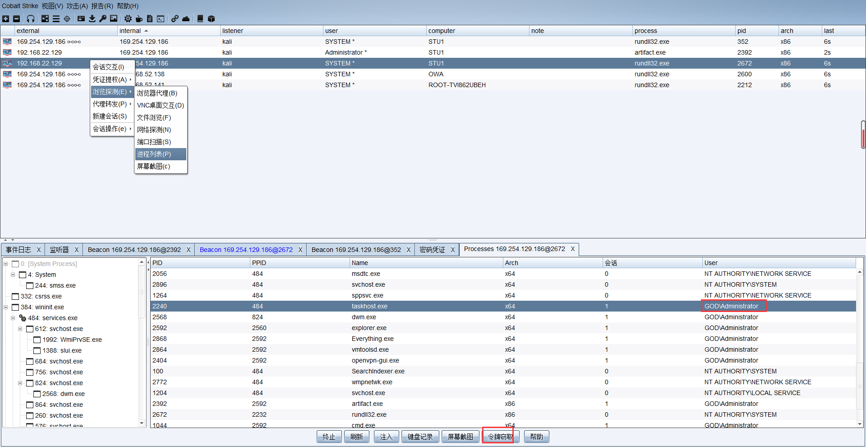Click the chain link host file icon
Viewport: 866px width, 447px height.
point(175,19)
